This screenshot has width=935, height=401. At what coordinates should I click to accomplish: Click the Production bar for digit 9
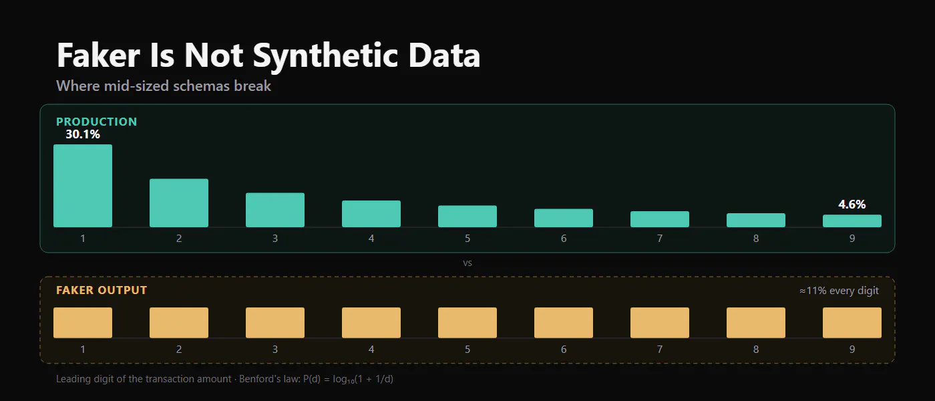point(852,221)
